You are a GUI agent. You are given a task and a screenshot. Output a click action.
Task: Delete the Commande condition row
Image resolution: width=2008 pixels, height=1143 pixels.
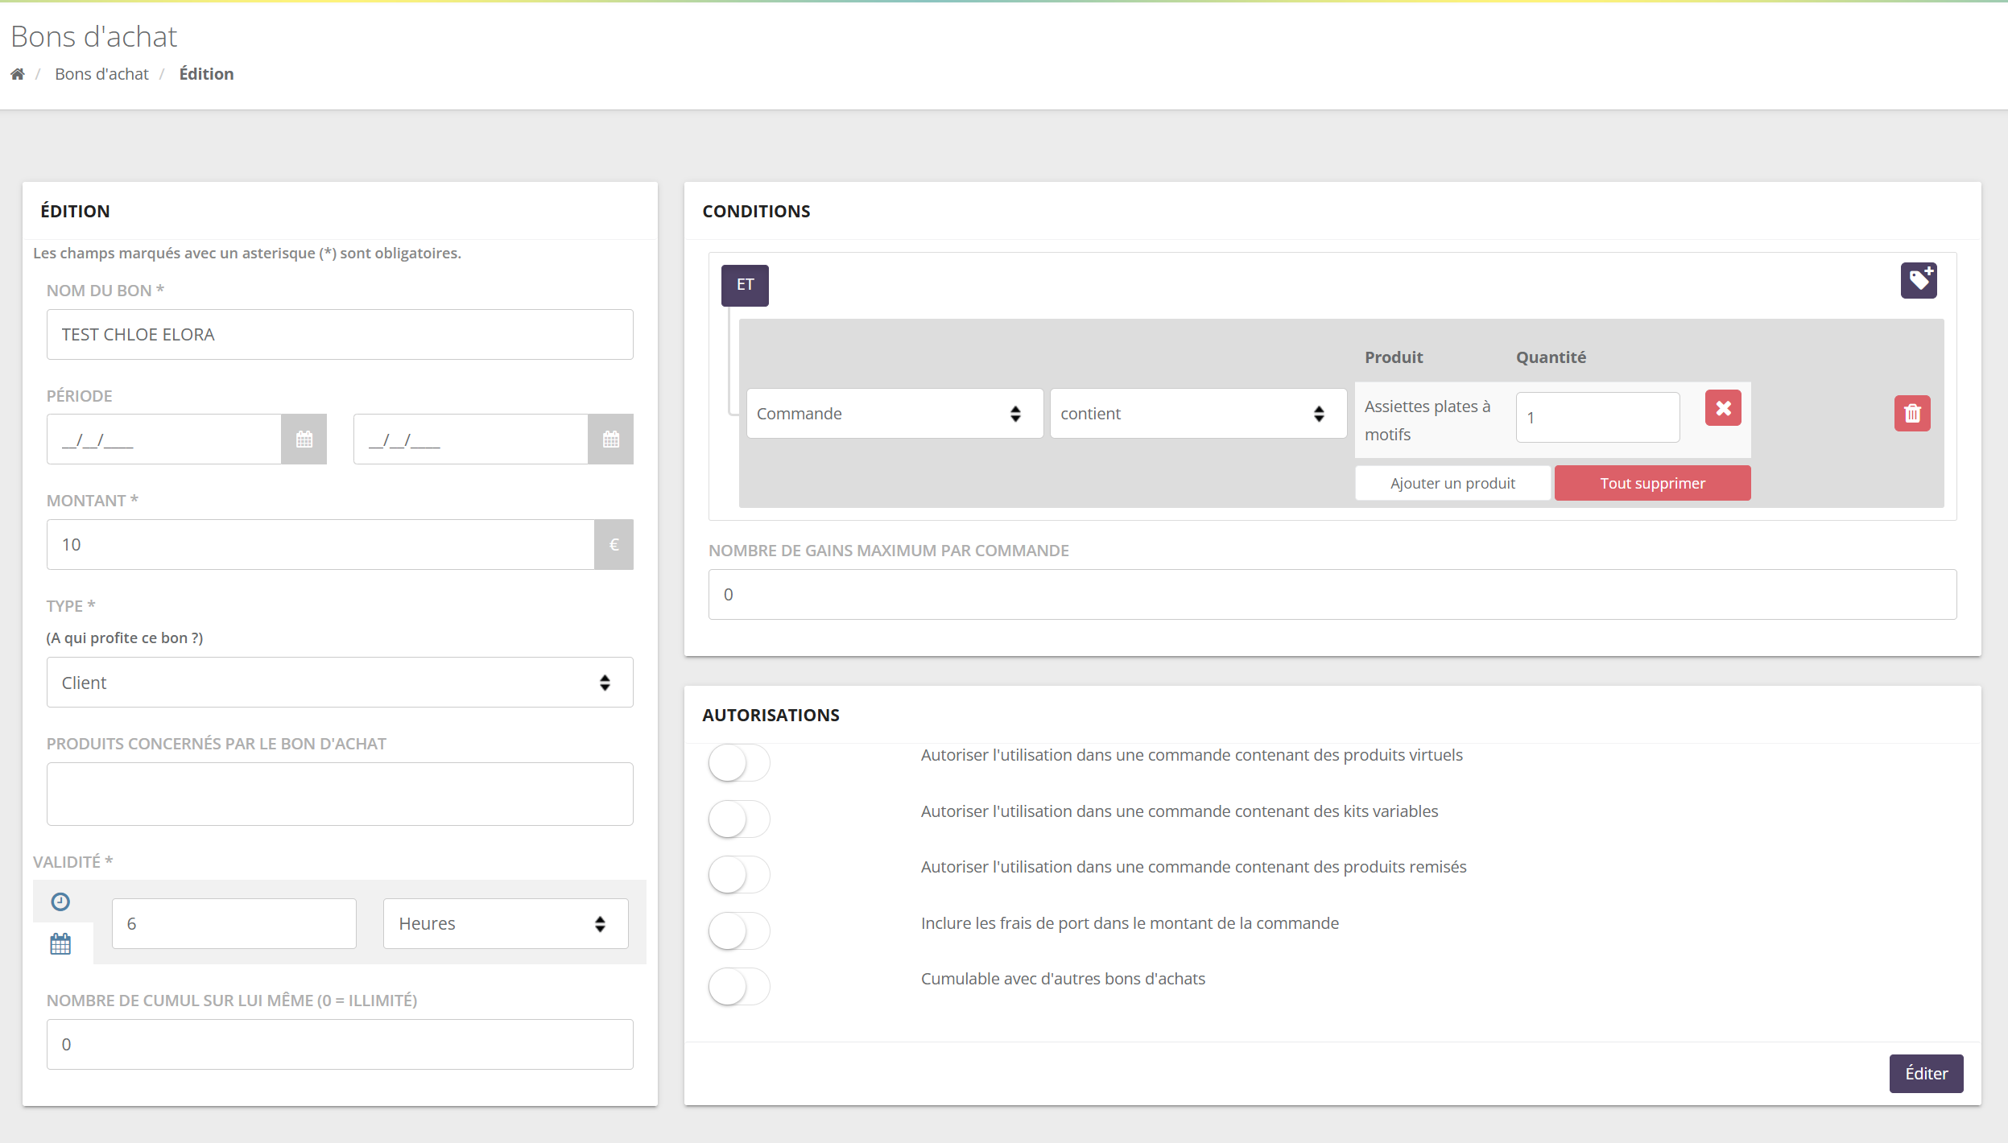point(1912,414)
